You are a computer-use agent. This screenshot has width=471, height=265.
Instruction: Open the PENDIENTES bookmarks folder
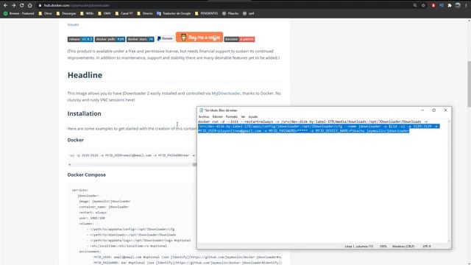click(206, 13)
